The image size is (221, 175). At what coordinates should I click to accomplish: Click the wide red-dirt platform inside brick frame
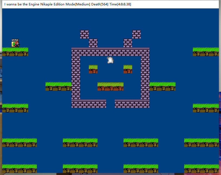click(110, 86)
